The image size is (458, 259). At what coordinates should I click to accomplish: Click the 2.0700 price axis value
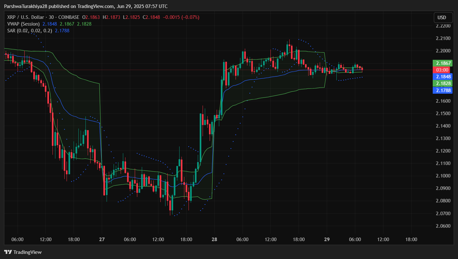tap(443, 213)
